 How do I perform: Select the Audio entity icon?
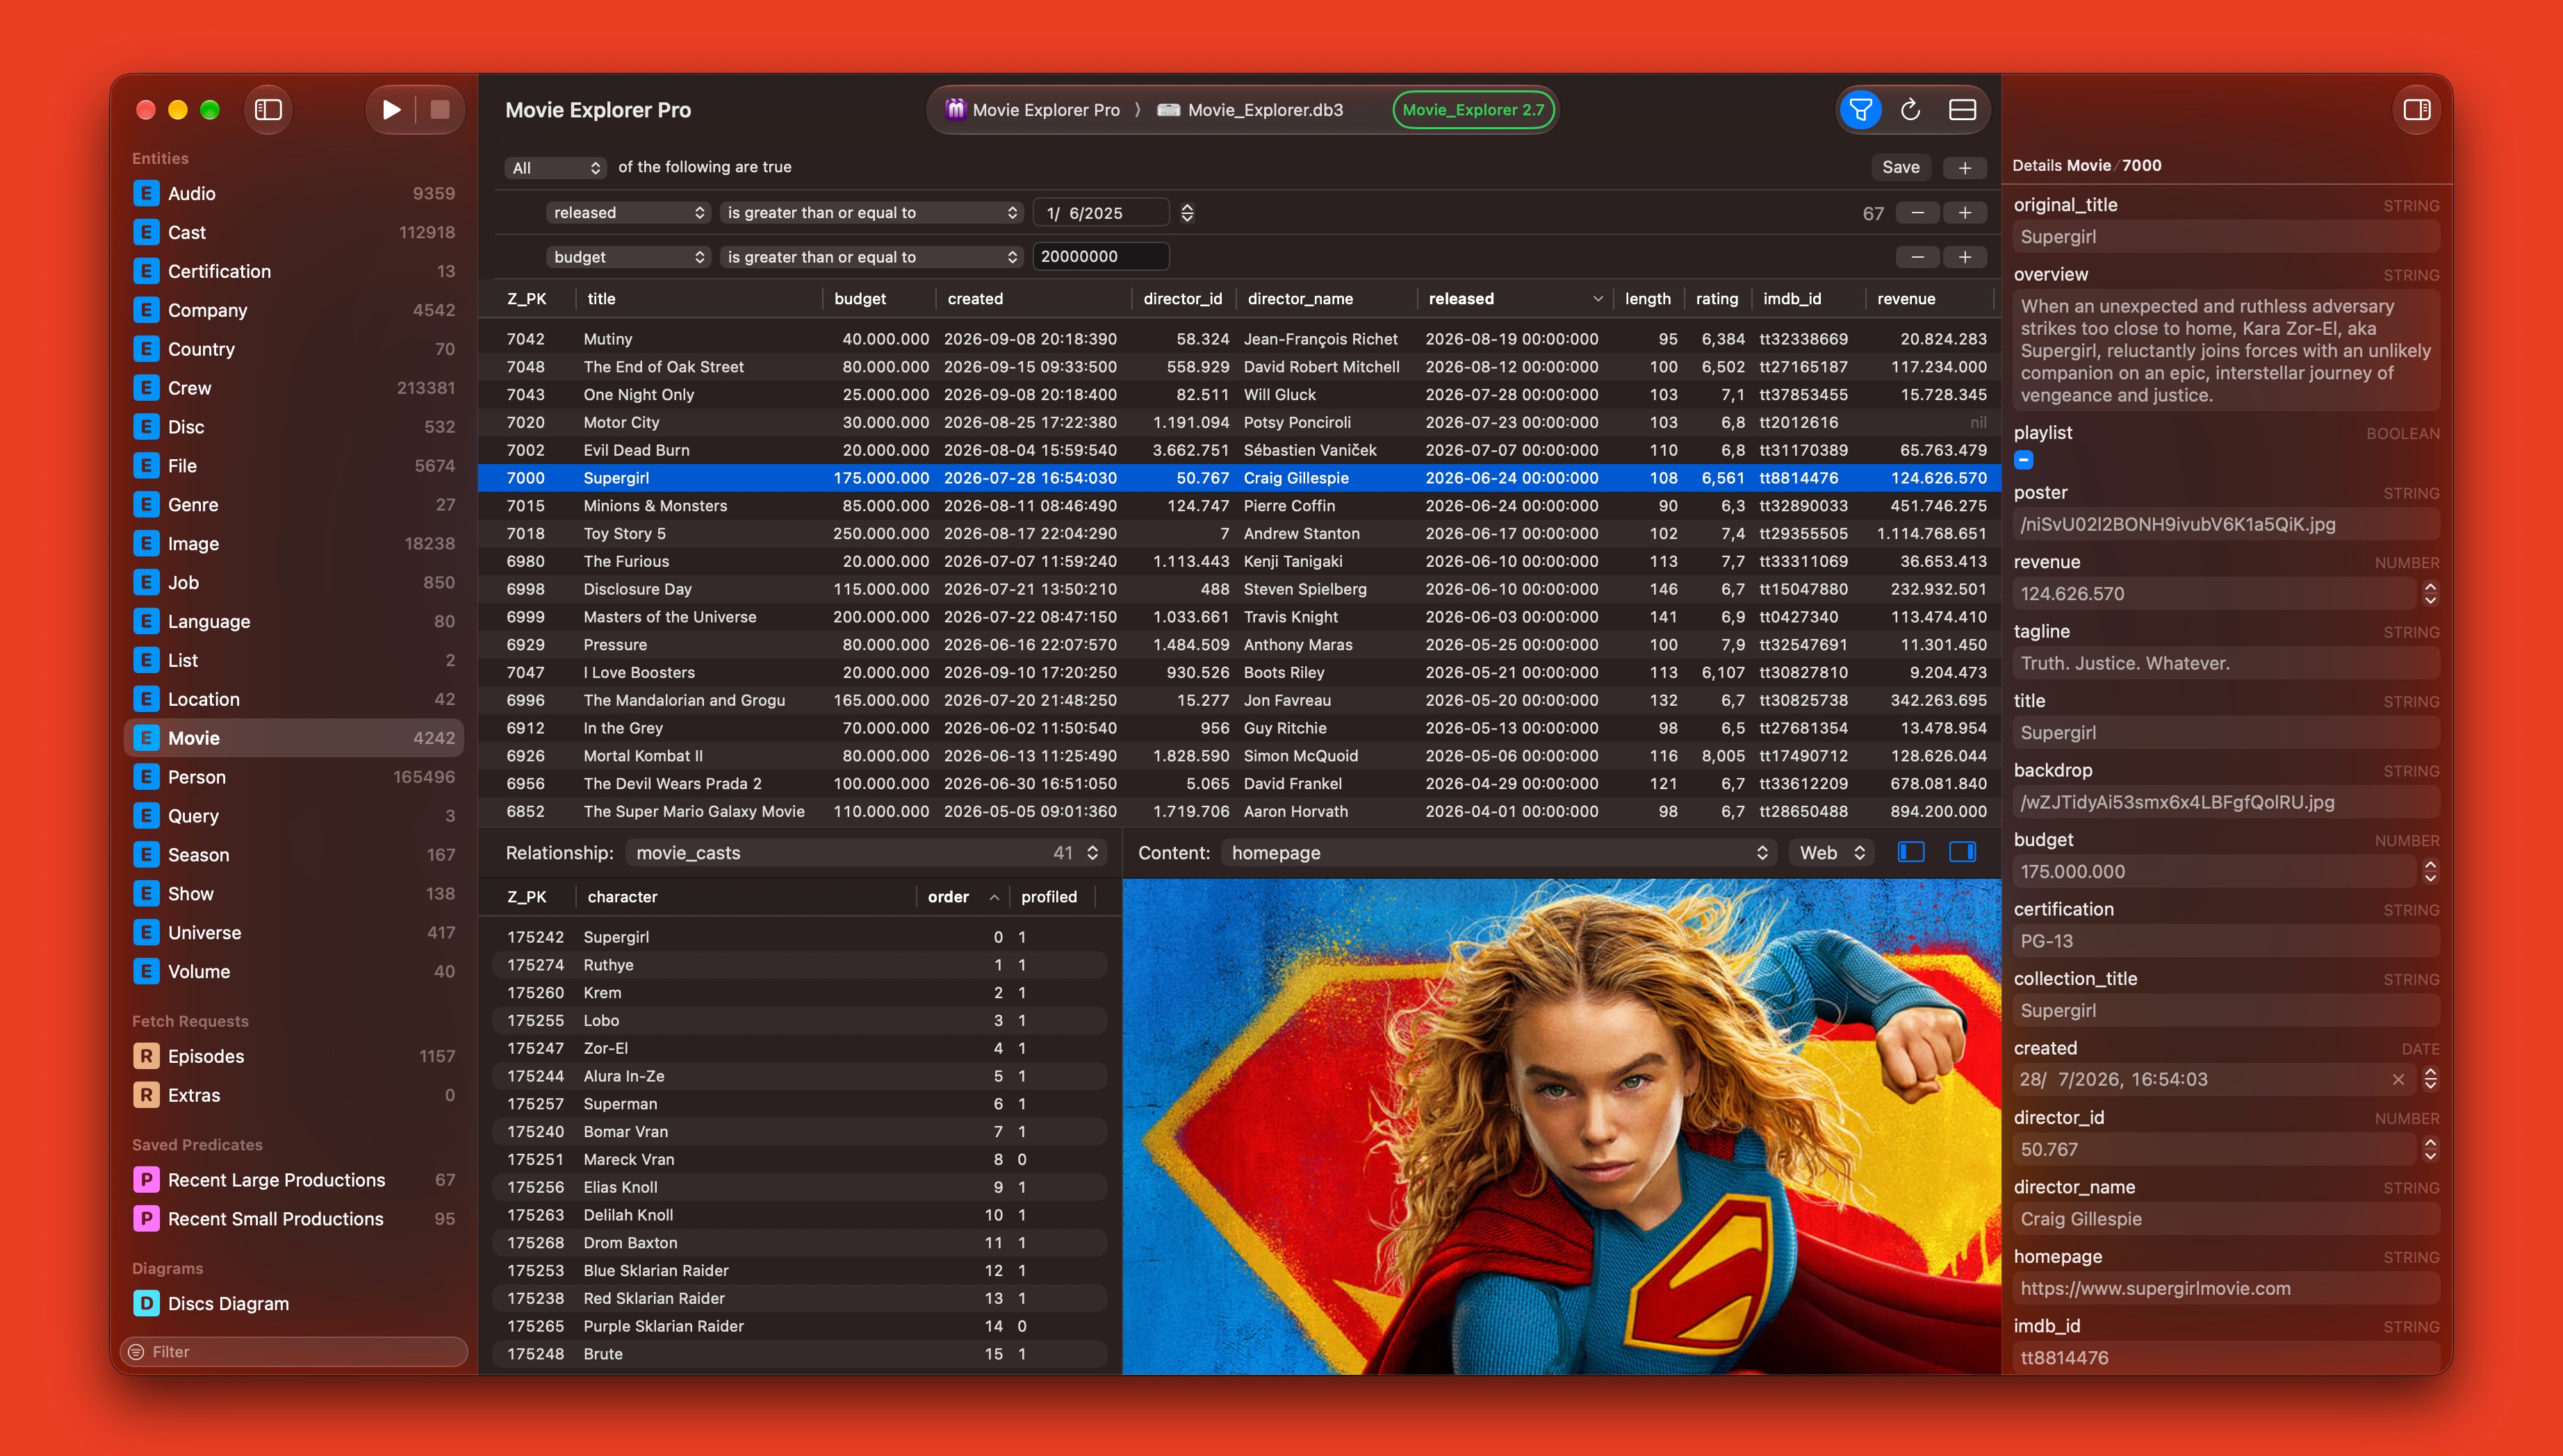point(146,193)
